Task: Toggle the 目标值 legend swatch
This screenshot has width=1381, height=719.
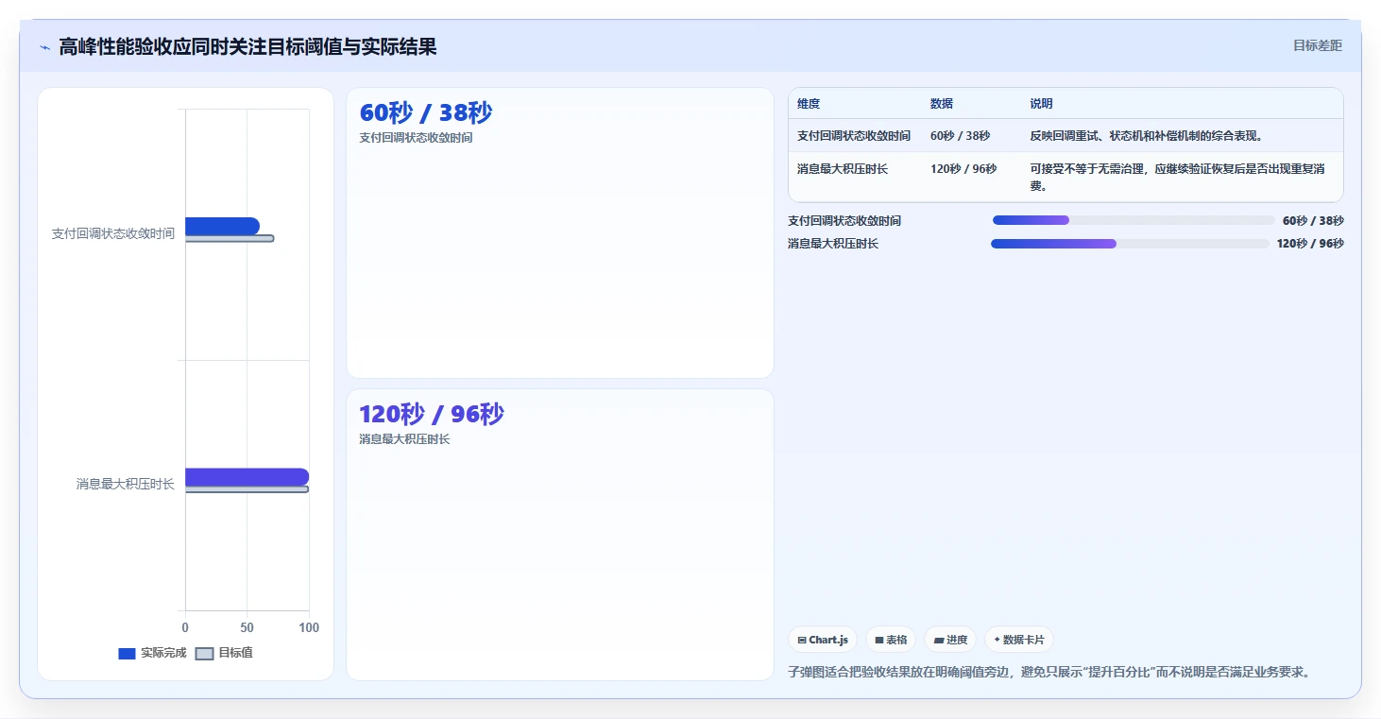Action: (205, 654)
